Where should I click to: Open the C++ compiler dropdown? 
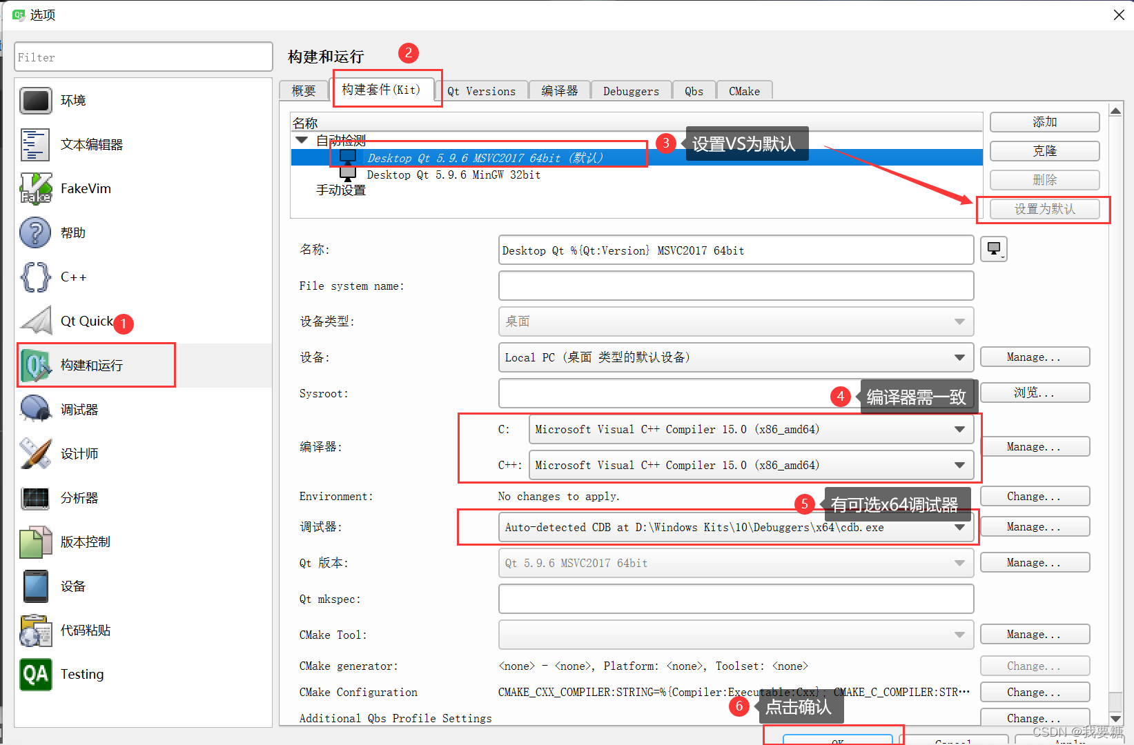751,465
